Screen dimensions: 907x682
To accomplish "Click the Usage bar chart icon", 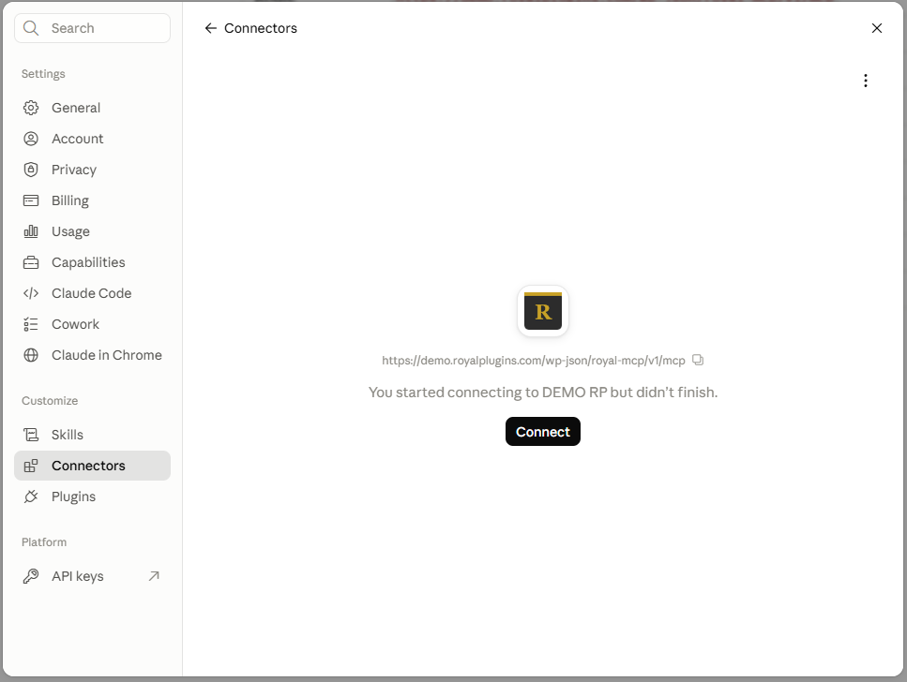I will pyautogui.click(x=31, y=231).
